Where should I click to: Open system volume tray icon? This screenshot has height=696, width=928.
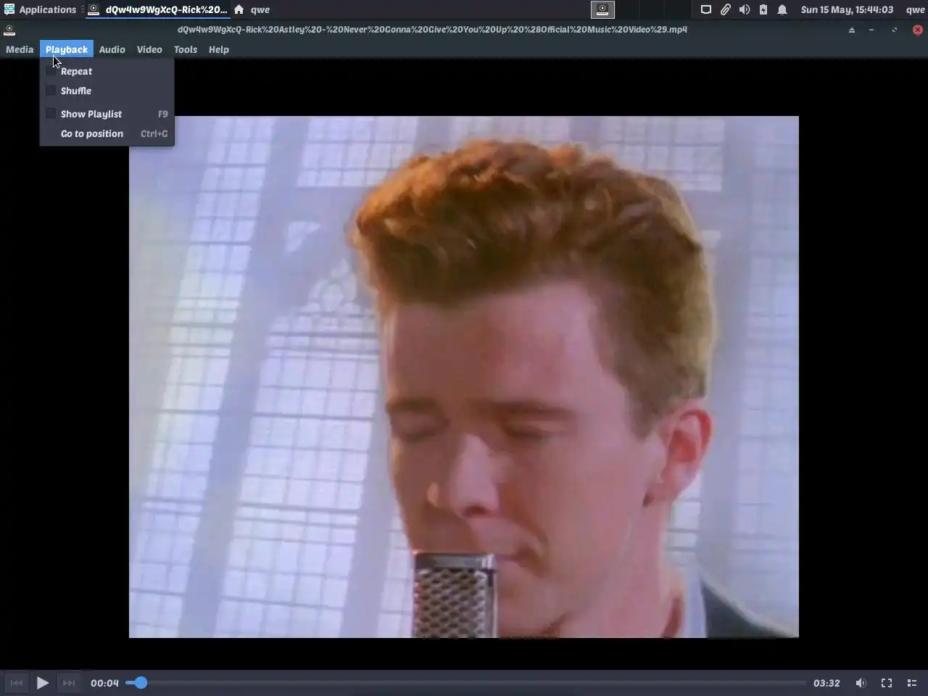point(745,9)
